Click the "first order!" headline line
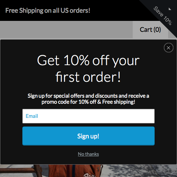 pos(88,77)
